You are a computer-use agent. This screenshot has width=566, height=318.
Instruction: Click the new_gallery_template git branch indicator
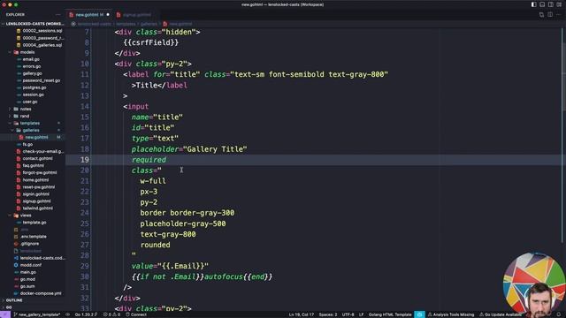tap(37, 314)
